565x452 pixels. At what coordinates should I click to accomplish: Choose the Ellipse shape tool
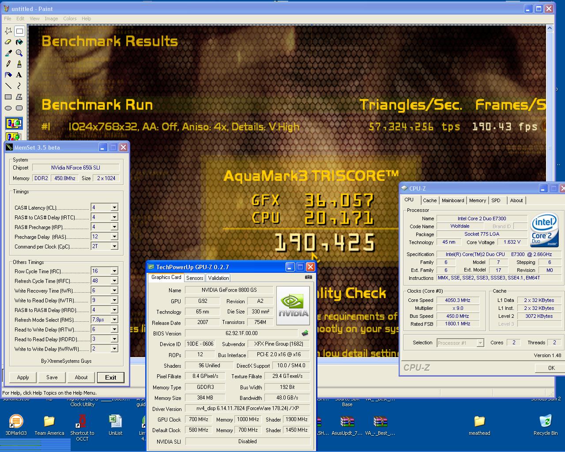pyautogui.click(x=8, y=108)
